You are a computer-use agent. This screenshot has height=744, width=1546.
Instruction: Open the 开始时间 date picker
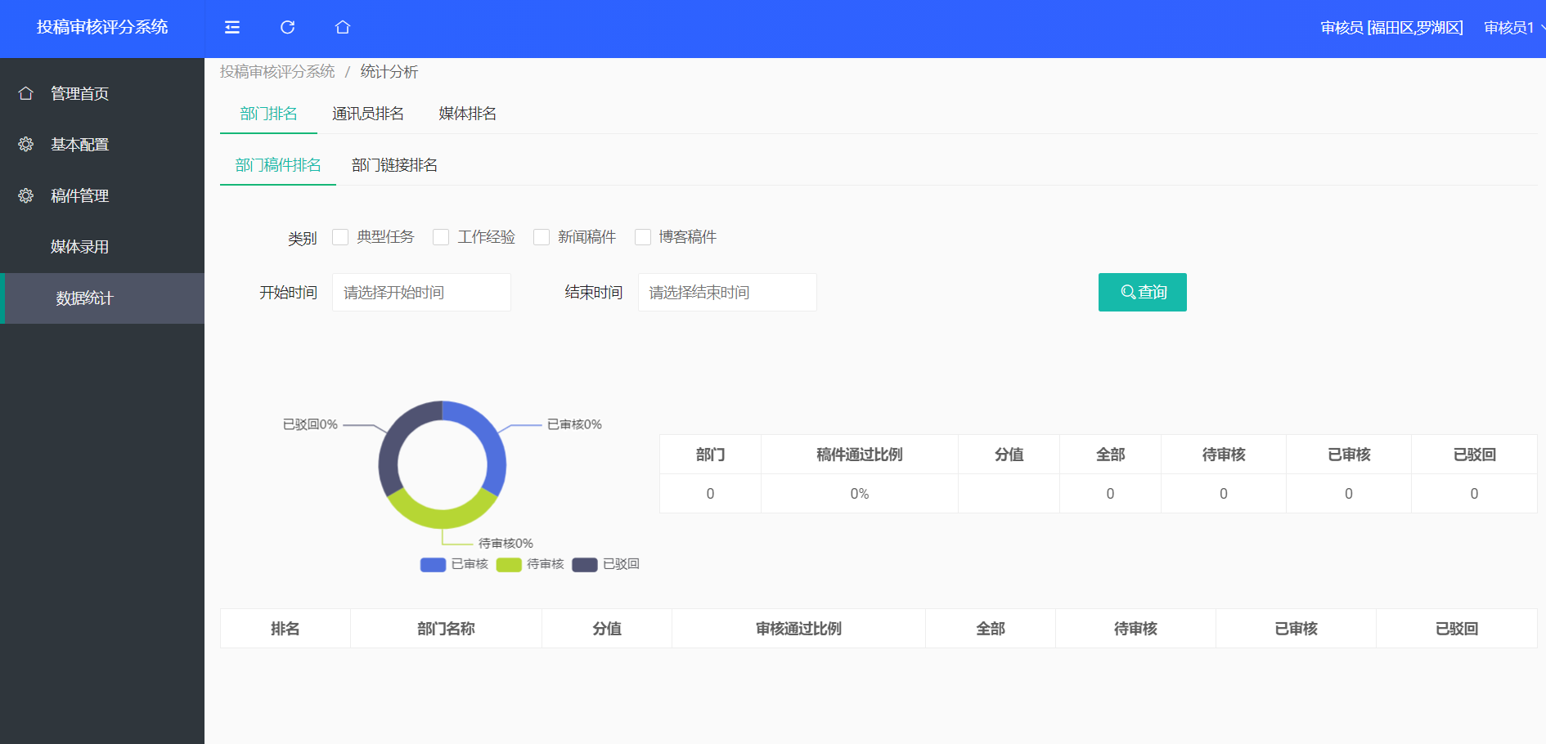click(421, 293)
